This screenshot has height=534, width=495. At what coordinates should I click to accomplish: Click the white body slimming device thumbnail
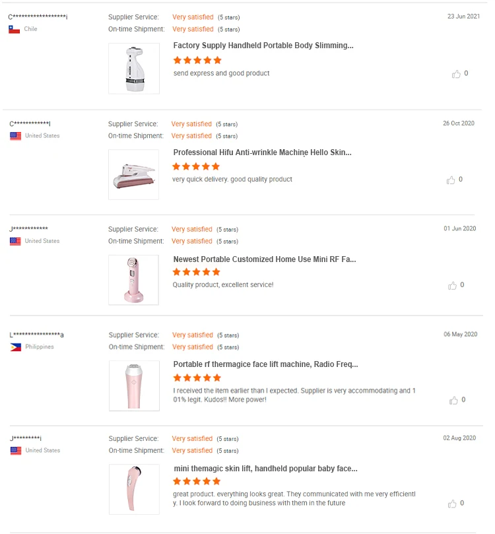pyautogui.click(x=134, y=69)
